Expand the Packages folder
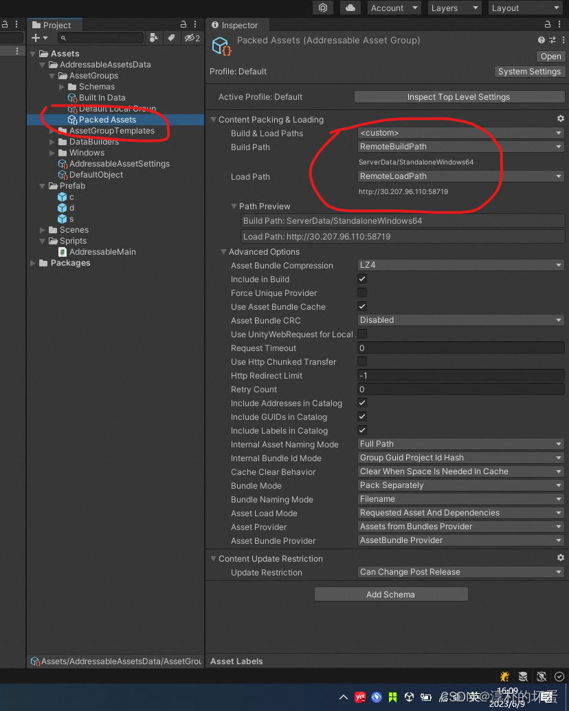 point(33,263)
